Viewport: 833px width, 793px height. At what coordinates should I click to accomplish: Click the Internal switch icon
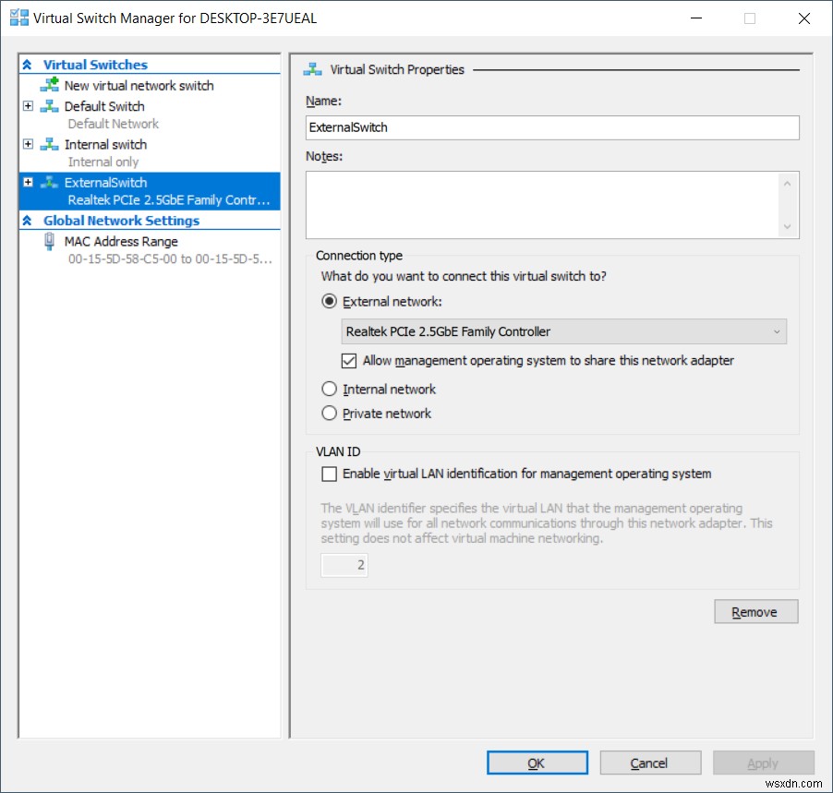click(48, 144)
